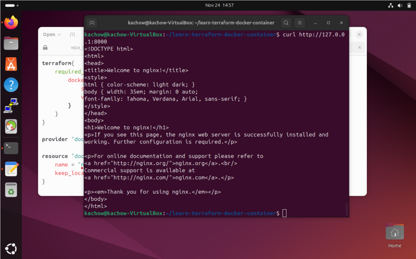This screenshot has width=416, height=259.
Task: Click the nginx.org href line
Action: [x=161, y=163]
